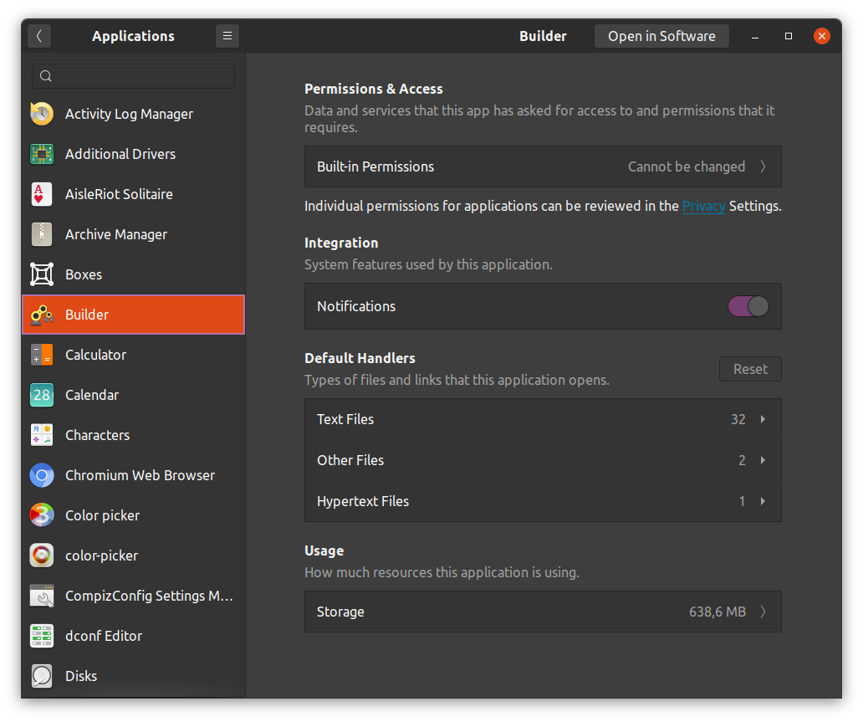Viewport: 863px width, 722px height.
Task: Reset the default handlers
Action: tap(750, 369)
